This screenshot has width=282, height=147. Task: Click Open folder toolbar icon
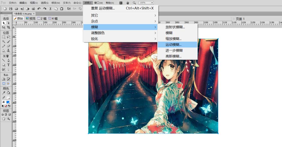[x=16, y=9]
